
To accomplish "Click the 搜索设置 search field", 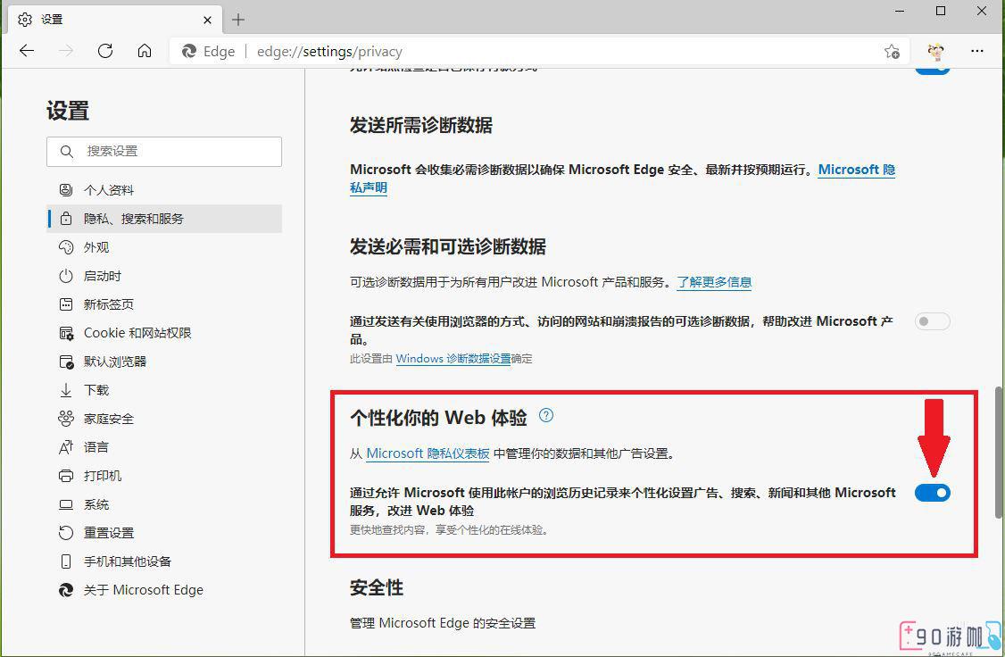I will coord(164,151).
